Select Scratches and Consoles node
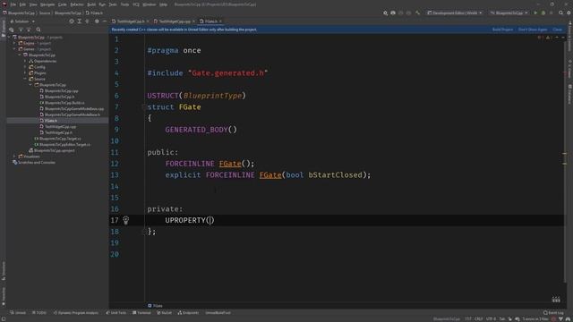Viewport: 573px width, 322px height. coord(37,163)
